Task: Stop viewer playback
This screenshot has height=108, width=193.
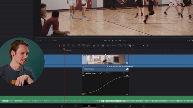Action: pyautogui.click(x=112, y=40)
